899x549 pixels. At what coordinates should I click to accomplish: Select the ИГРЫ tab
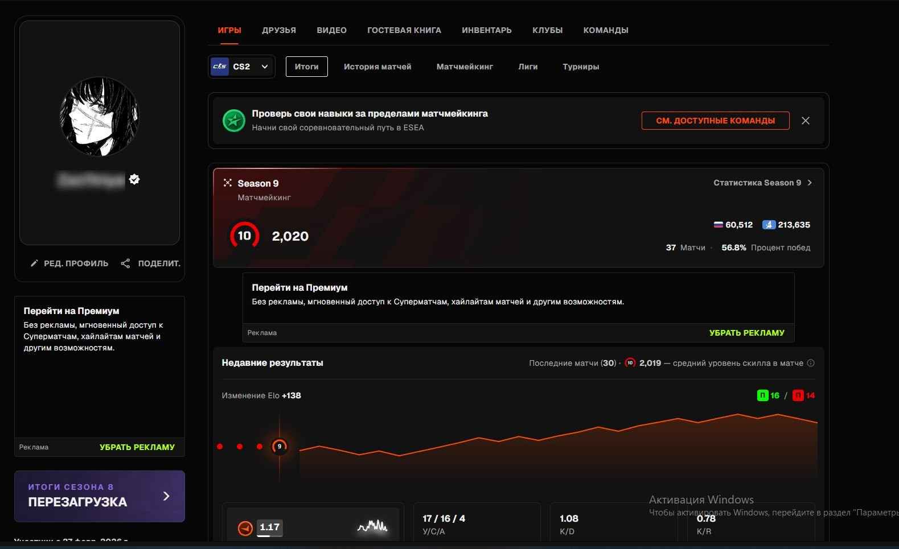point(229,30)
